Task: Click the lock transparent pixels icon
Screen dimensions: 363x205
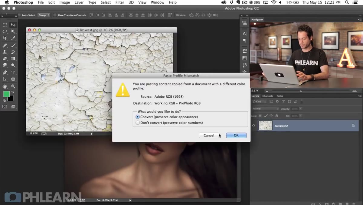Action: [260, 116]
